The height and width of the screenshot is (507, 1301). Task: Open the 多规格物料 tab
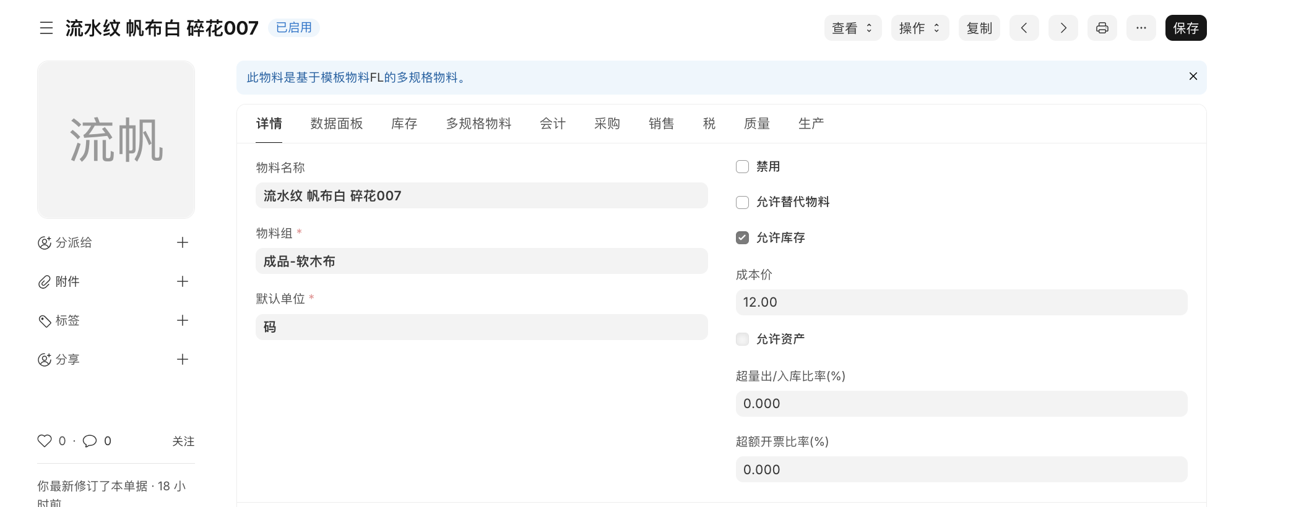(478, 124)
